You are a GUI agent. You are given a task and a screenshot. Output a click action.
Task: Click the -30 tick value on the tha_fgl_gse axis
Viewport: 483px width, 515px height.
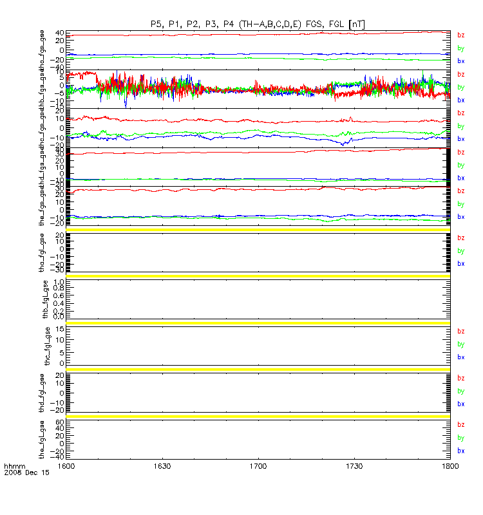(57, 270)
